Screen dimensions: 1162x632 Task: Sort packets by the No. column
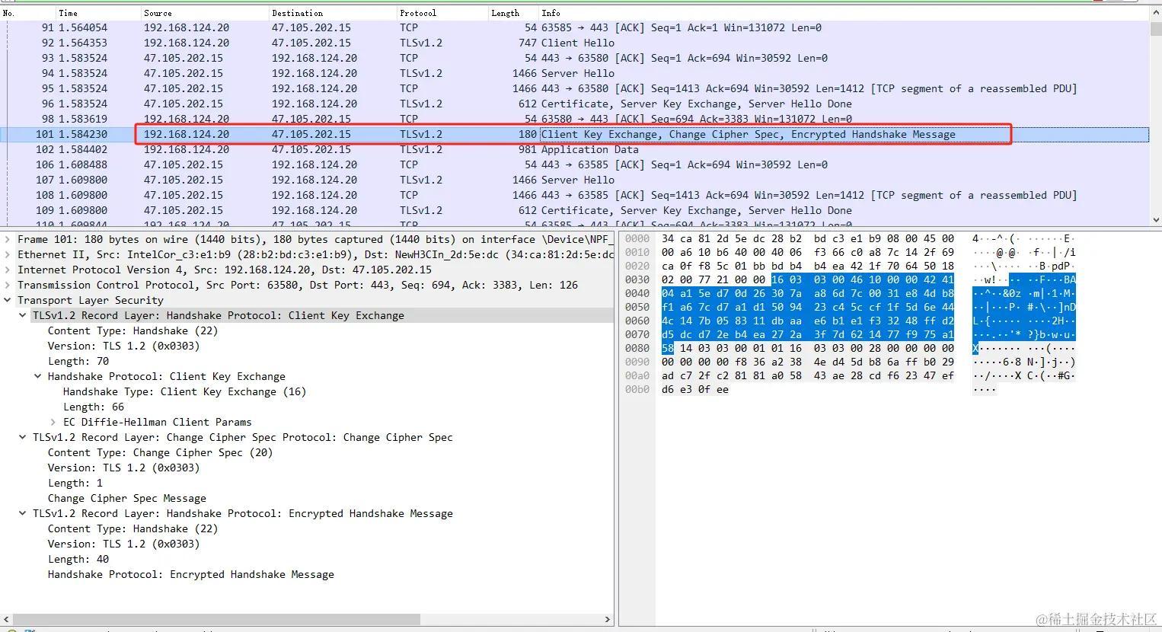[27, 13]
